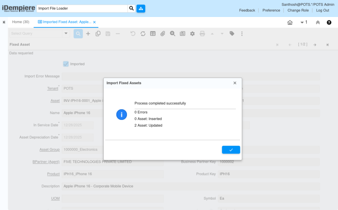This screenshot has width=338, height=210.
Task: Confirm the dialog with the checkmark button
Action: [231, 150]
